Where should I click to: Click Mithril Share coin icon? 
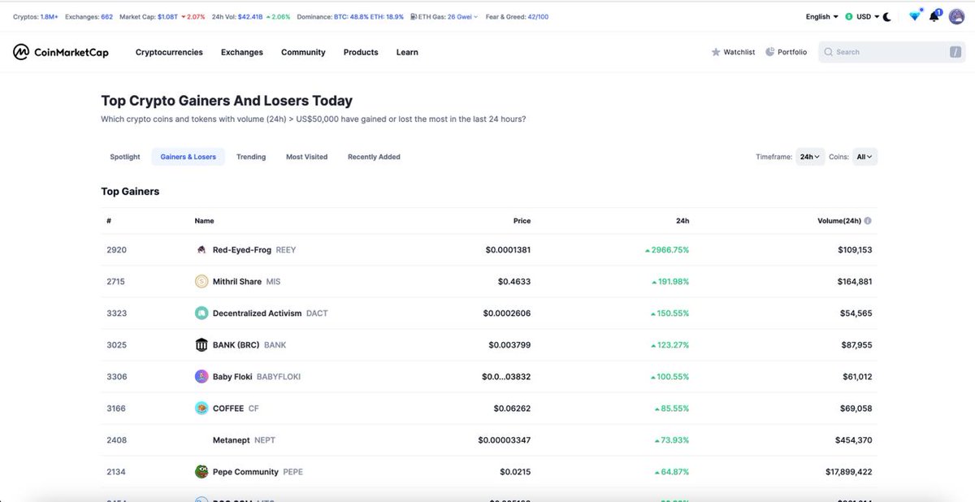[x=201, y=282]
